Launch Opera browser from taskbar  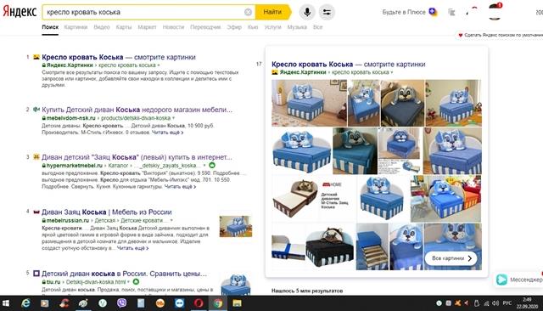(199, 303)
